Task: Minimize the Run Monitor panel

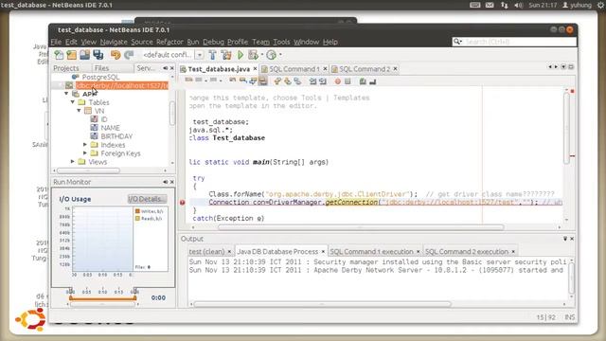Action: pyautogui.click(x=166, y=182)
